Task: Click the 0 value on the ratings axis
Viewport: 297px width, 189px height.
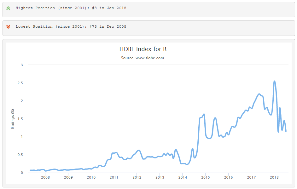Action: [x=22, y=173]
